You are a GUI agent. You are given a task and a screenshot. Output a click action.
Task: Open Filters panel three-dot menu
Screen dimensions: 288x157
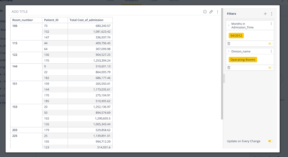(x=272, y=14)
